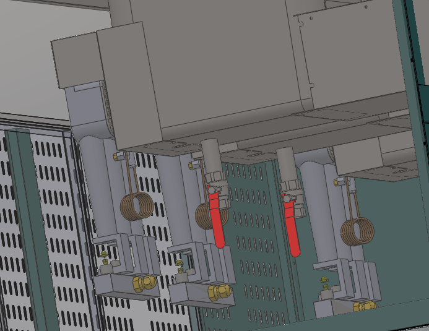Pick the rightmost copper coil tube

357,232
